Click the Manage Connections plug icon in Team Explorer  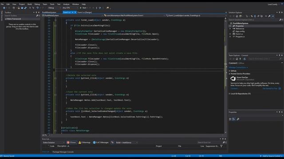coord(241,59)
